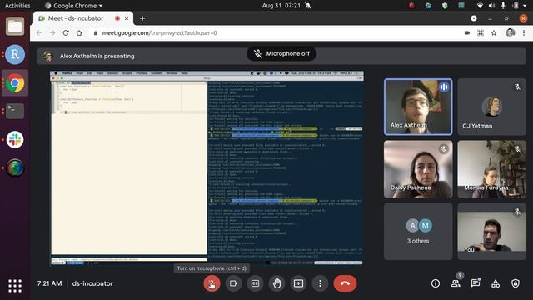The height and width of the screenshot is (300, 533).
Task: Show applications grid in dock
Action: click(x=15, y=286)
